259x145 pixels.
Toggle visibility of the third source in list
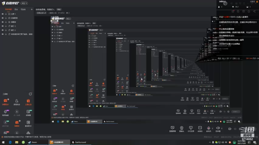point(3,22)
